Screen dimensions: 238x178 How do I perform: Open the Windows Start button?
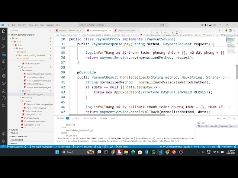coord(57,152)
